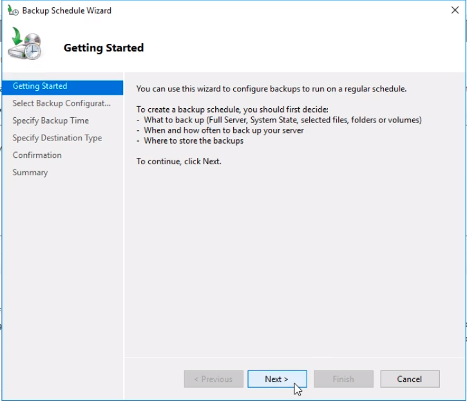The width and height of the screenshot is (467, 402).
Task: Click the Backup Schedule Wizard title bar icon
Action: [12, 10]
